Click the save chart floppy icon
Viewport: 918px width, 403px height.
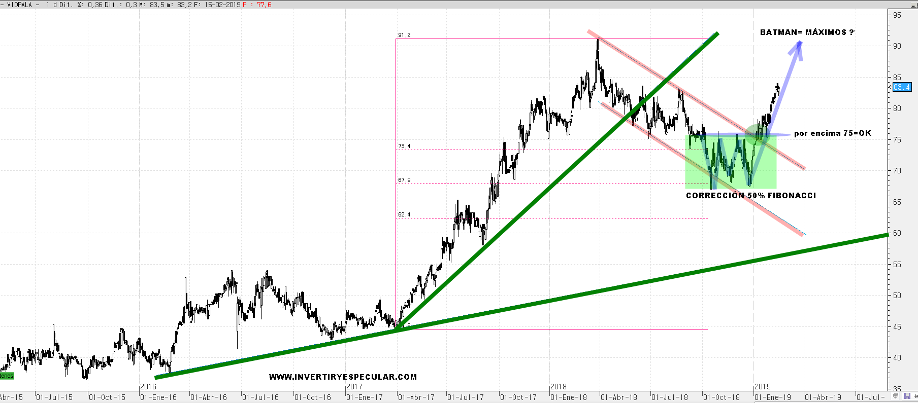click(x=907, y=395)
